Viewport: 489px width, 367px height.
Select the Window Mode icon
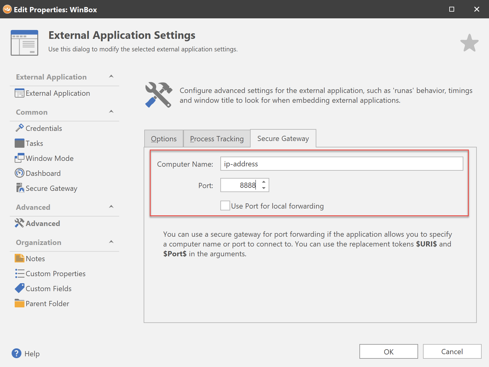point(20,158)
